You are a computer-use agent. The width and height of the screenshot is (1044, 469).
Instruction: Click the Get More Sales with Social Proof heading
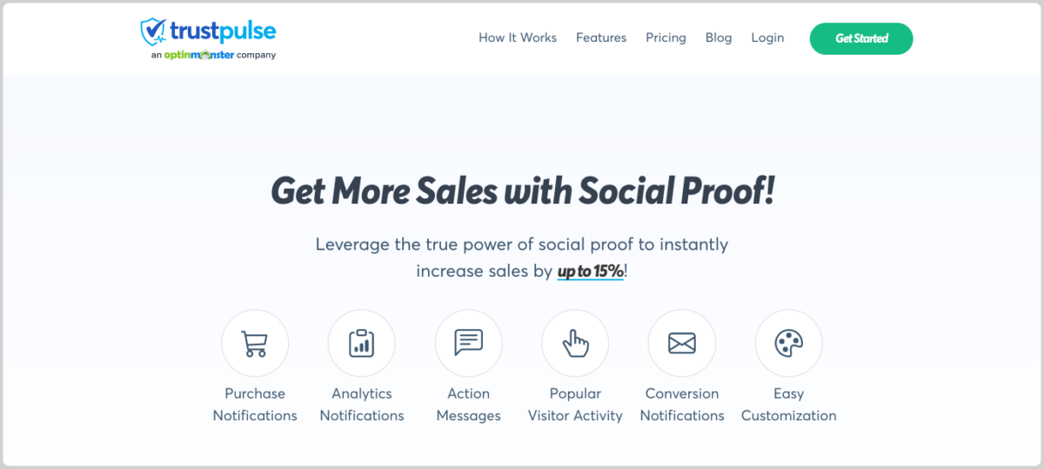[x=522, y=191]
